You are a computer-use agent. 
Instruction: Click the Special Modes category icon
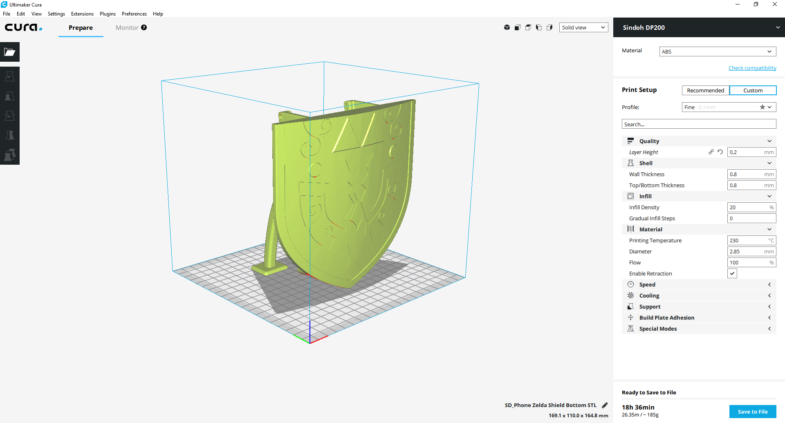click(x=630, y=329)
